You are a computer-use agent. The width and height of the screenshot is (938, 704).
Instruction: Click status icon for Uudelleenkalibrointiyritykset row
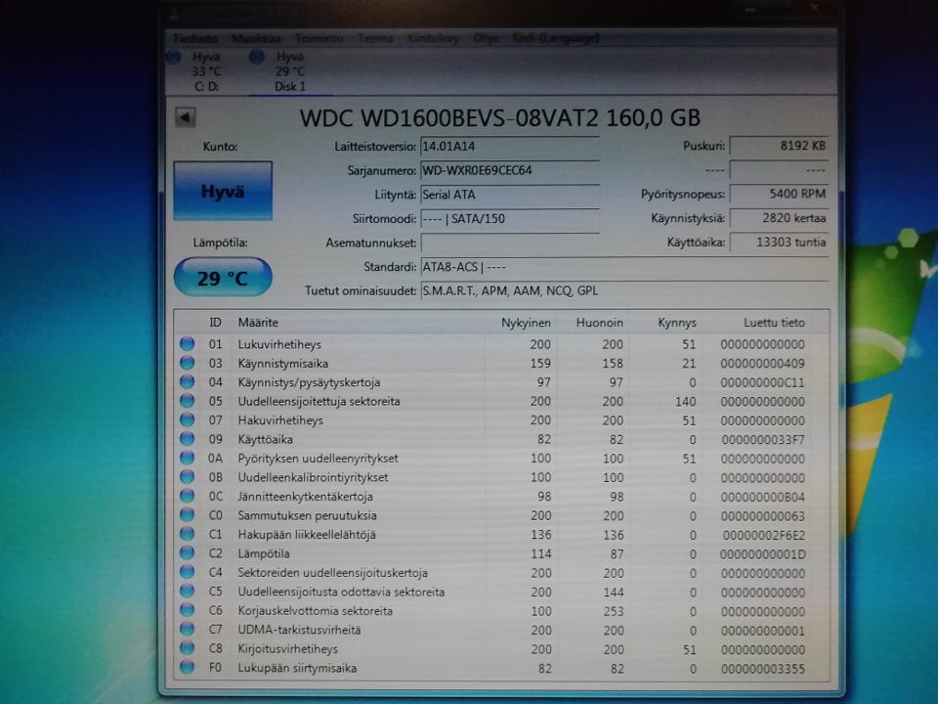tap(188, 477)
